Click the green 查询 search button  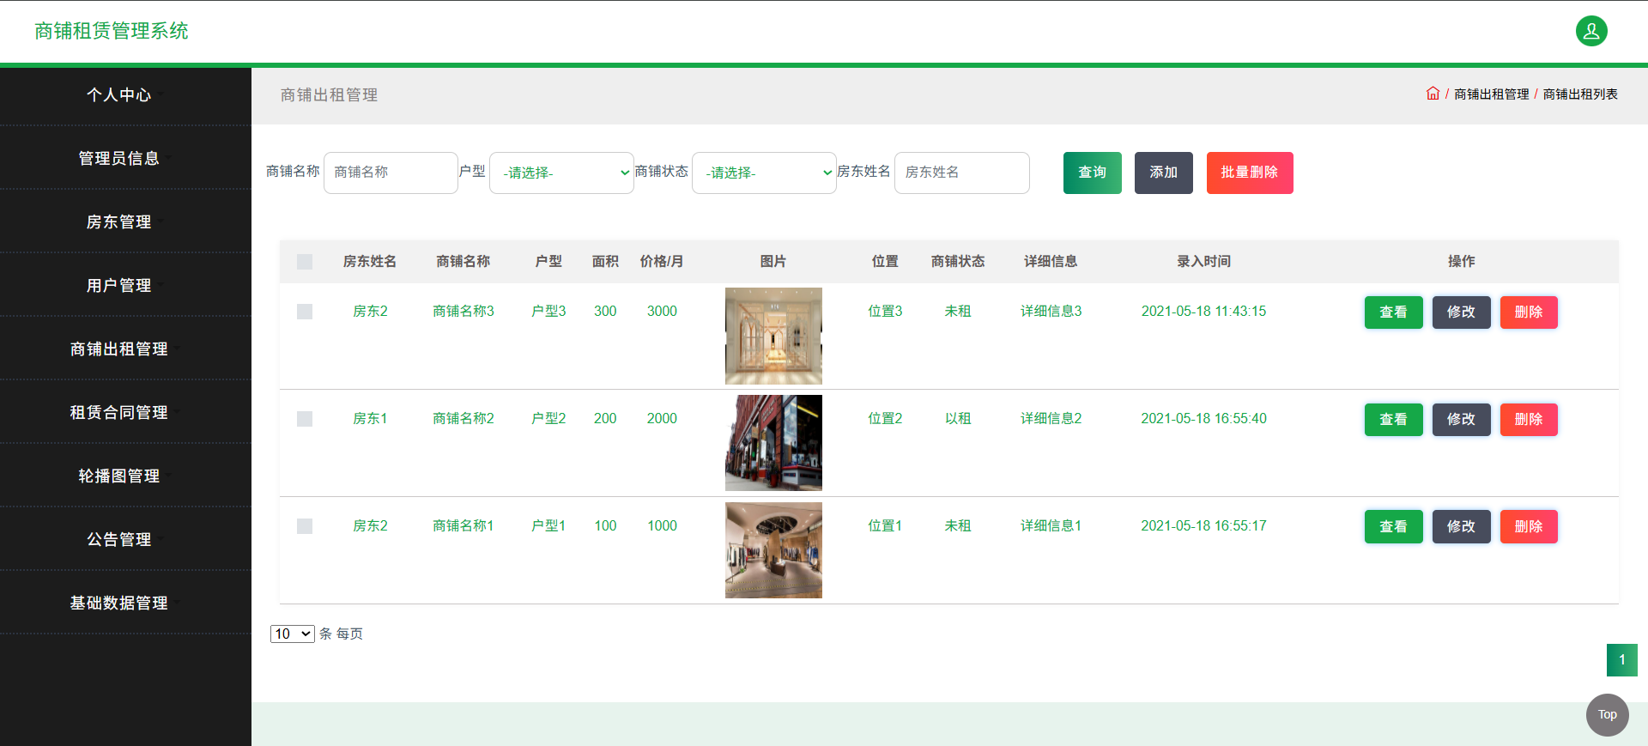click(x=1093, y=173)
